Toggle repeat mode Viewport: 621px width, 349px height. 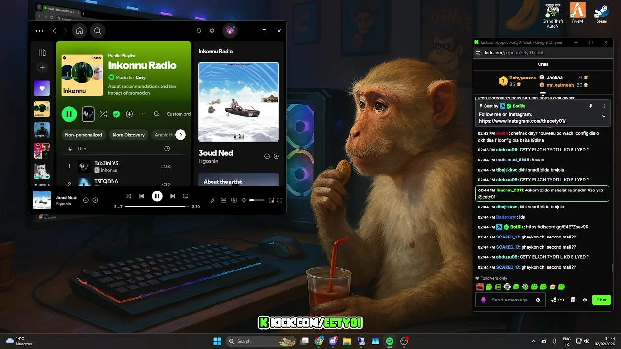(185, 196)
